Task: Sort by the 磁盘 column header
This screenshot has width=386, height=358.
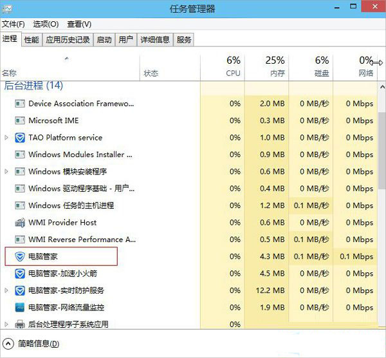Action: coord(311,66)
